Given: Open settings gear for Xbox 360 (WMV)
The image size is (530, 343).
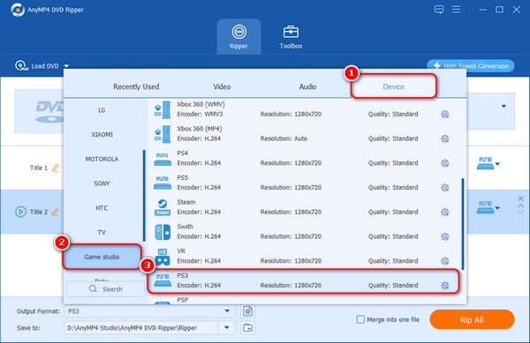Looking at the screenshot, I should (445, 115).
